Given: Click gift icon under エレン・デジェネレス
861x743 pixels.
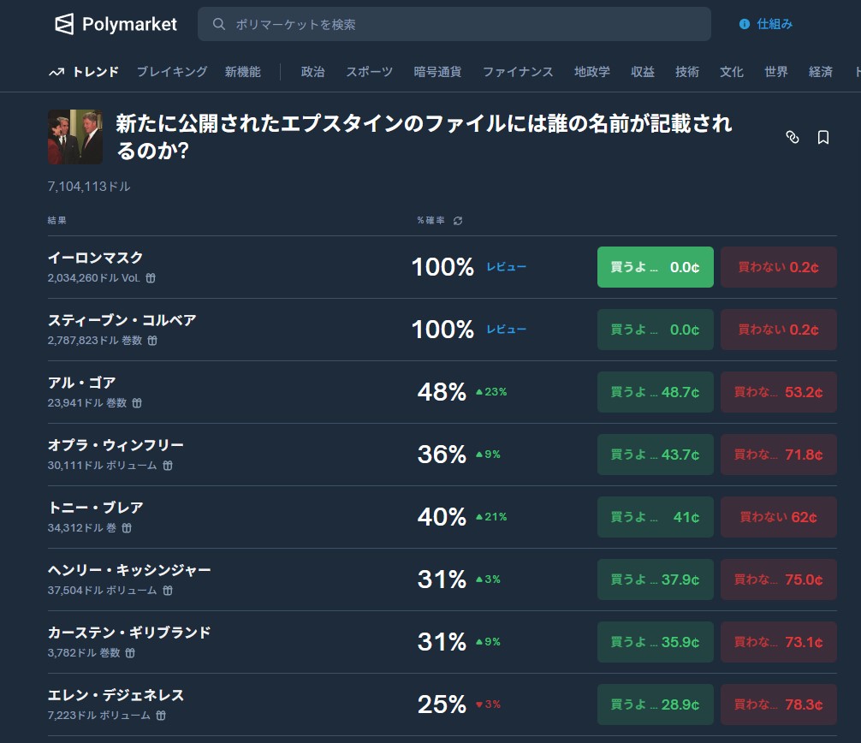Looking at the screenshot, I should pos(161,716).
